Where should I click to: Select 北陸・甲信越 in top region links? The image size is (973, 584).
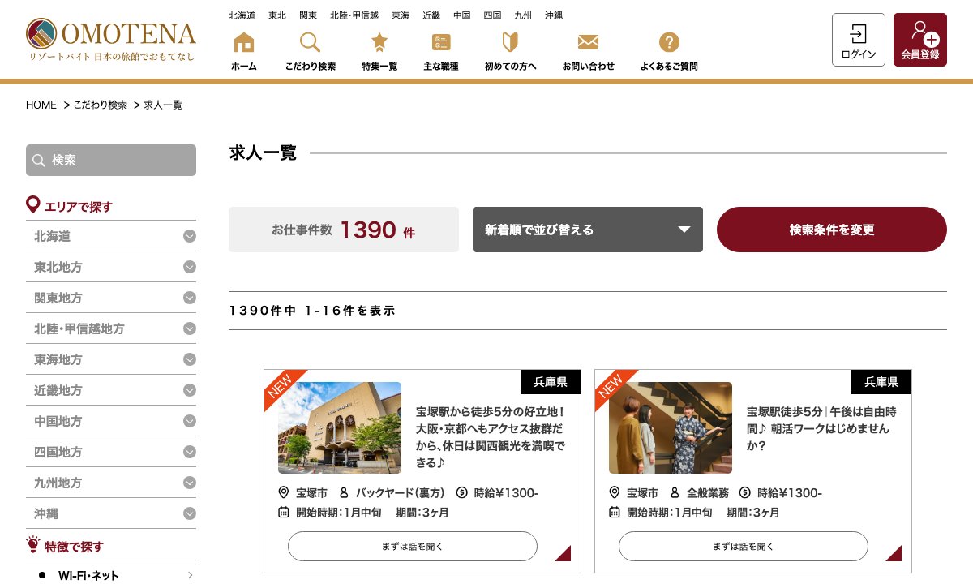tap(354, 15)
